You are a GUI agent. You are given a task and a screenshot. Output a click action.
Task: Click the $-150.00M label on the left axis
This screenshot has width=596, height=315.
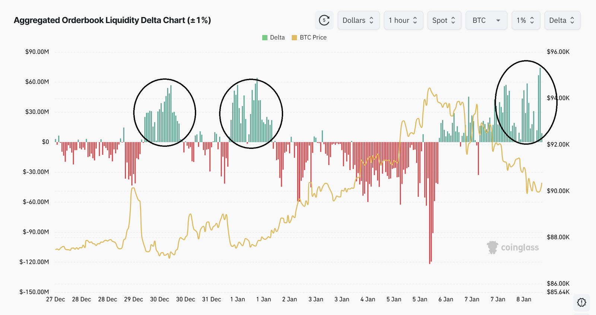pyautogui.click(x=34, y=292)
